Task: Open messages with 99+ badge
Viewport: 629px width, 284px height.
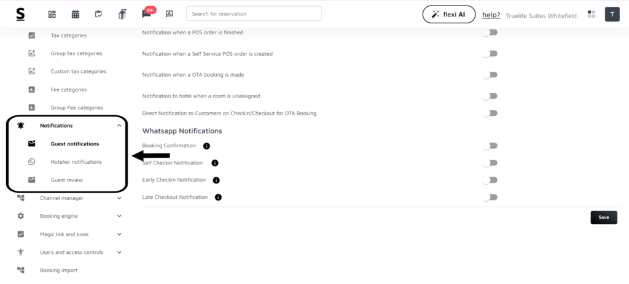Action: click(x=146, y=14)
